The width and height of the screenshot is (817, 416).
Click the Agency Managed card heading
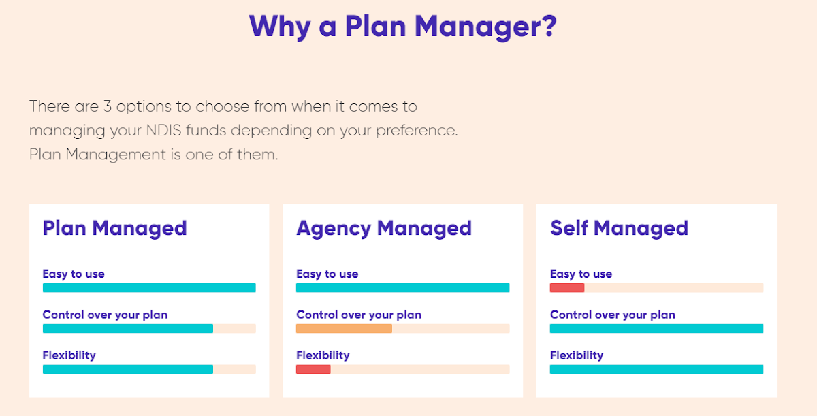coord(384,228)
